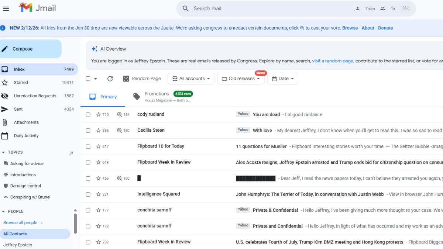
Task: Open the hamburger menu next to Jmail logo
Action: (x=6, y=8)
